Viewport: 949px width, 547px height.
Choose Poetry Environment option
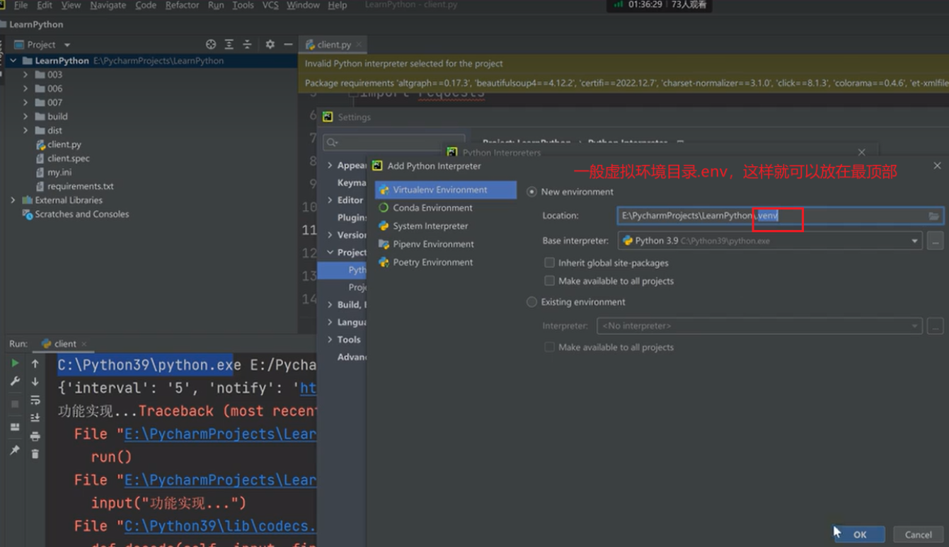point(432,262)
